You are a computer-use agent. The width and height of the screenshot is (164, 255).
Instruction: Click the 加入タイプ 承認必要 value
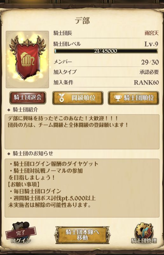point(149,72)
